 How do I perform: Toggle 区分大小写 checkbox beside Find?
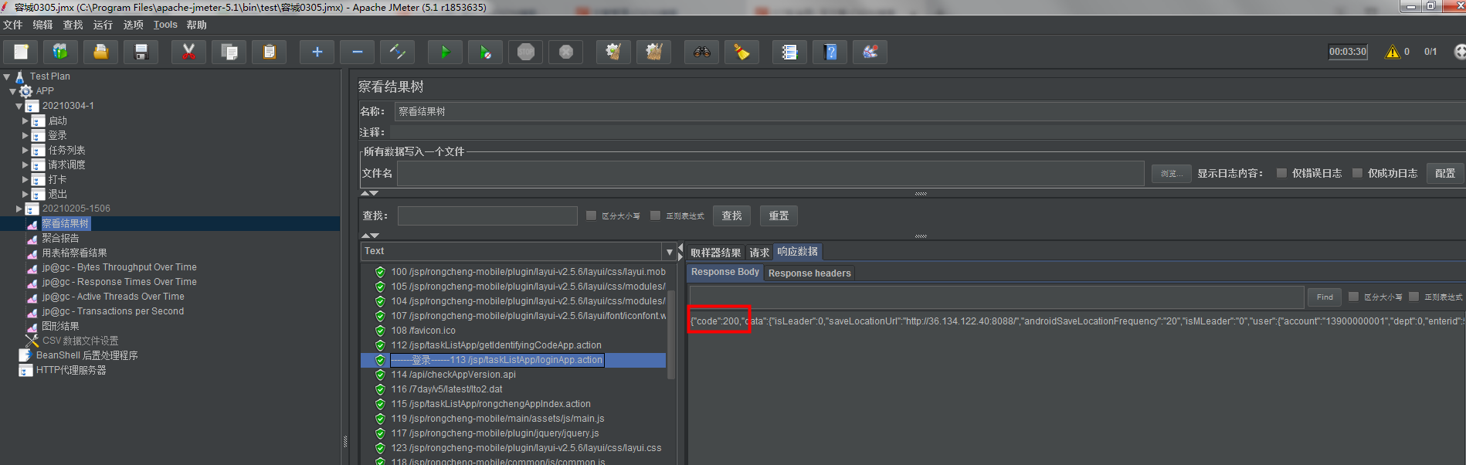coord(1353,297)
